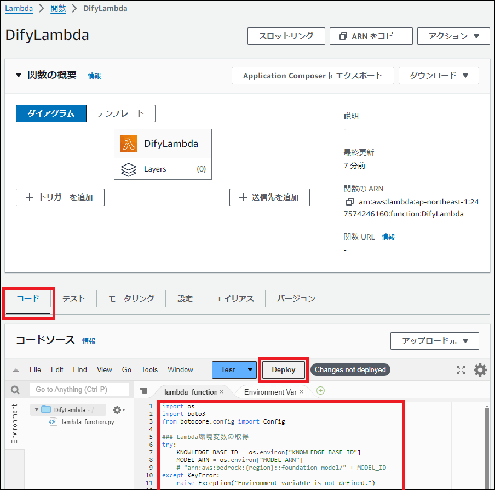The width and height of the screenshot is (495, 490).
Task: Collapse the 関数の概要 section
Action: point(19,75)
